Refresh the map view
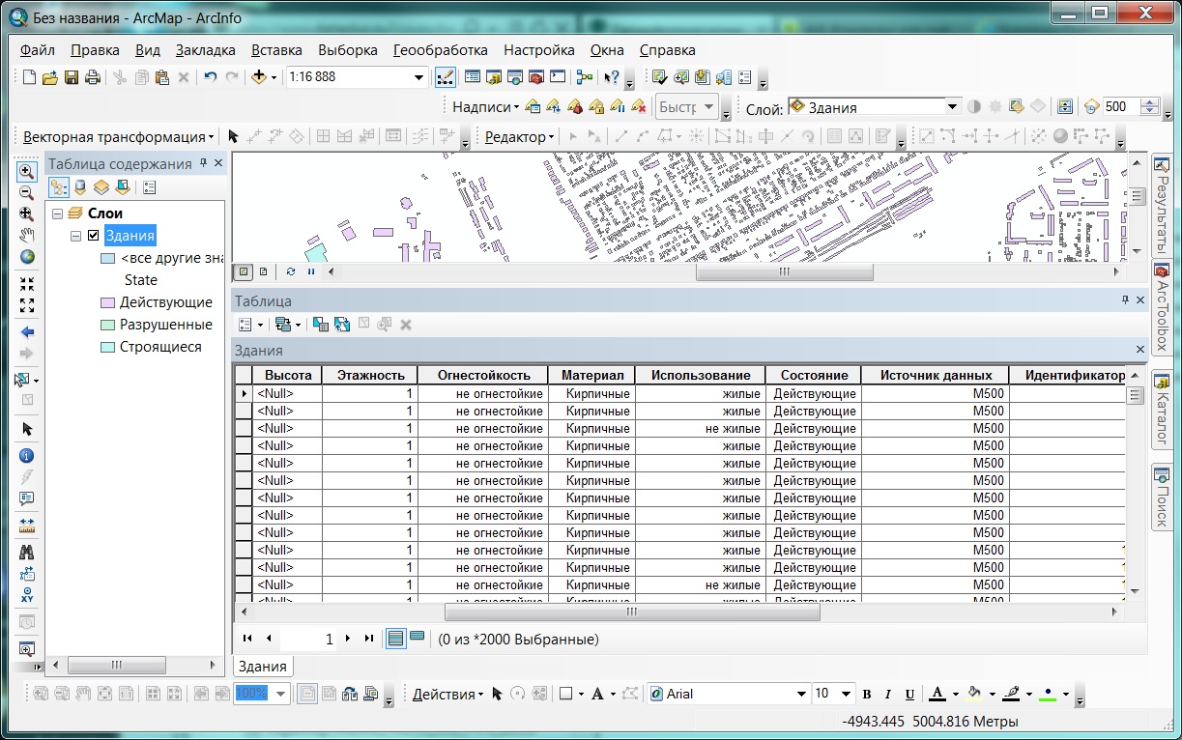The image size is (1182, 740). coord(291,271)
